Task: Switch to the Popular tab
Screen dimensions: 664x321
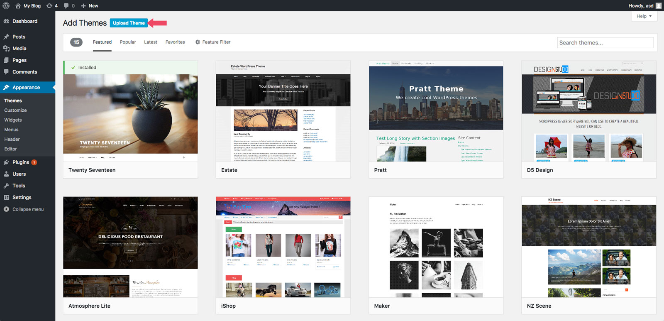Action: [128, 42]
